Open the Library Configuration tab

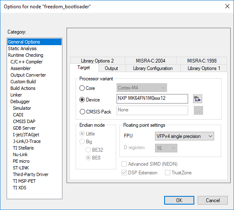pyautogui.click(x=153, y=68)
